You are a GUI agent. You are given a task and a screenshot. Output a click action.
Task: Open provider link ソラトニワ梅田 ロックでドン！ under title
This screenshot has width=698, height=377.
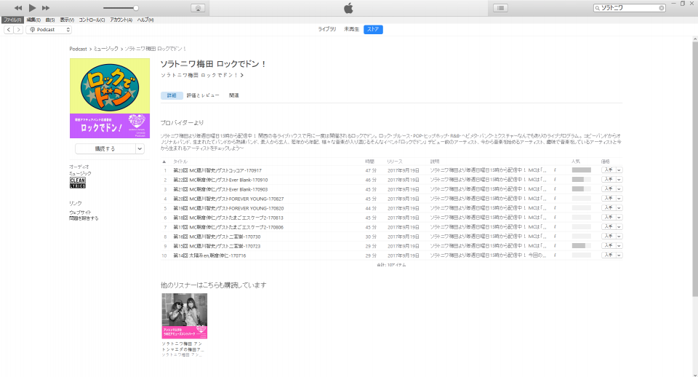coord(202,75)
